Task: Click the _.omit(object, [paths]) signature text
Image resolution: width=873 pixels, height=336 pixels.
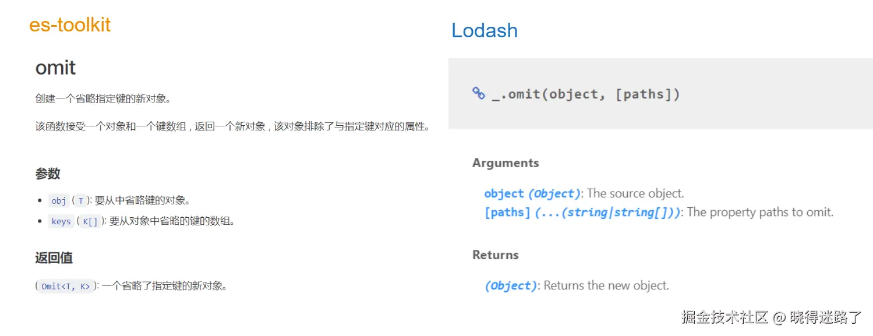Action: (x=586, y=94)
